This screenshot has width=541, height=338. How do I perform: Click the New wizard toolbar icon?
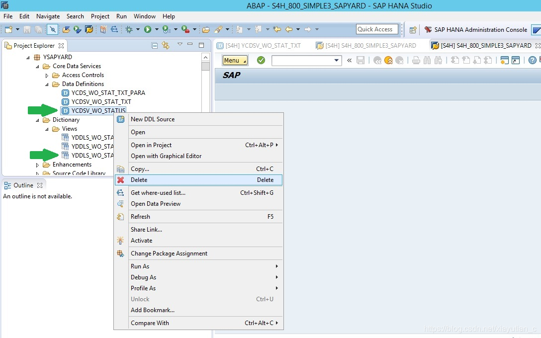point(8,30)
